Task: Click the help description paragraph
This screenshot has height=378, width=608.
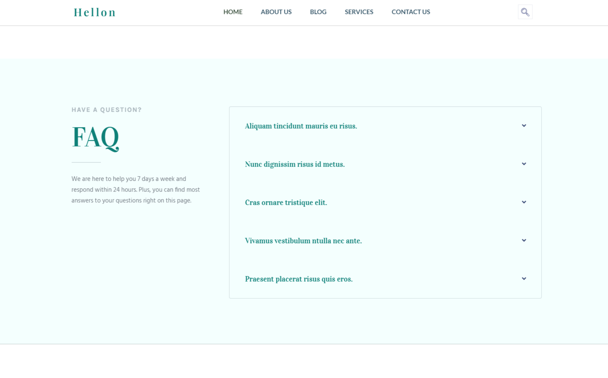Action: coord(135,190)
